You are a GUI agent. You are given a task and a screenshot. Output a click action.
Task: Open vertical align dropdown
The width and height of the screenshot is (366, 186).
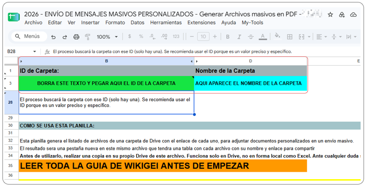[x=337, y=37]
